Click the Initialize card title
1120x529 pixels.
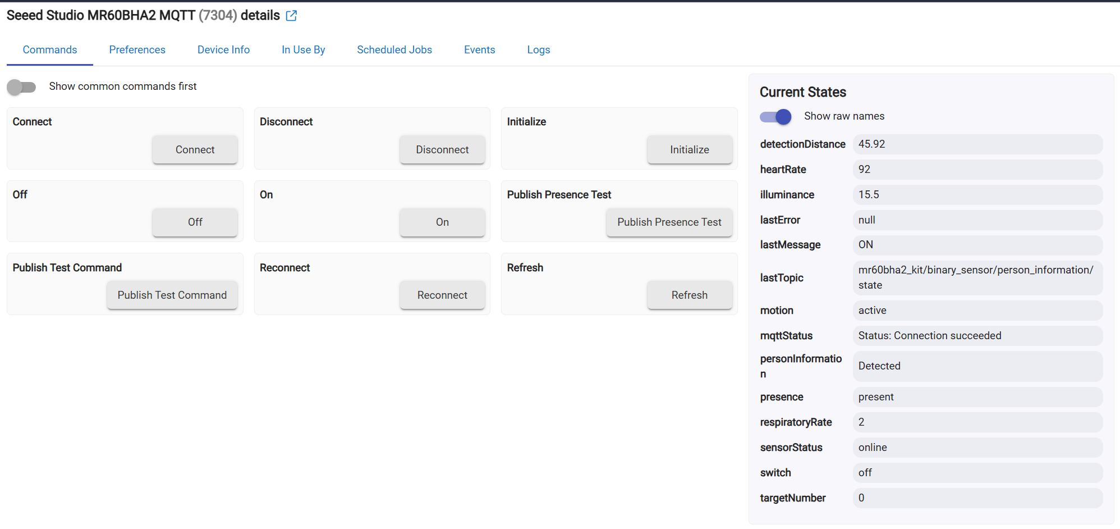tap(526, 122)
